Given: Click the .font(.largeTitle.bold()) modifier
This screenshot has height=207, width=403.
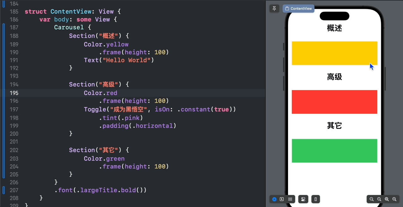Looking at the screenshot, I should 100,190.
